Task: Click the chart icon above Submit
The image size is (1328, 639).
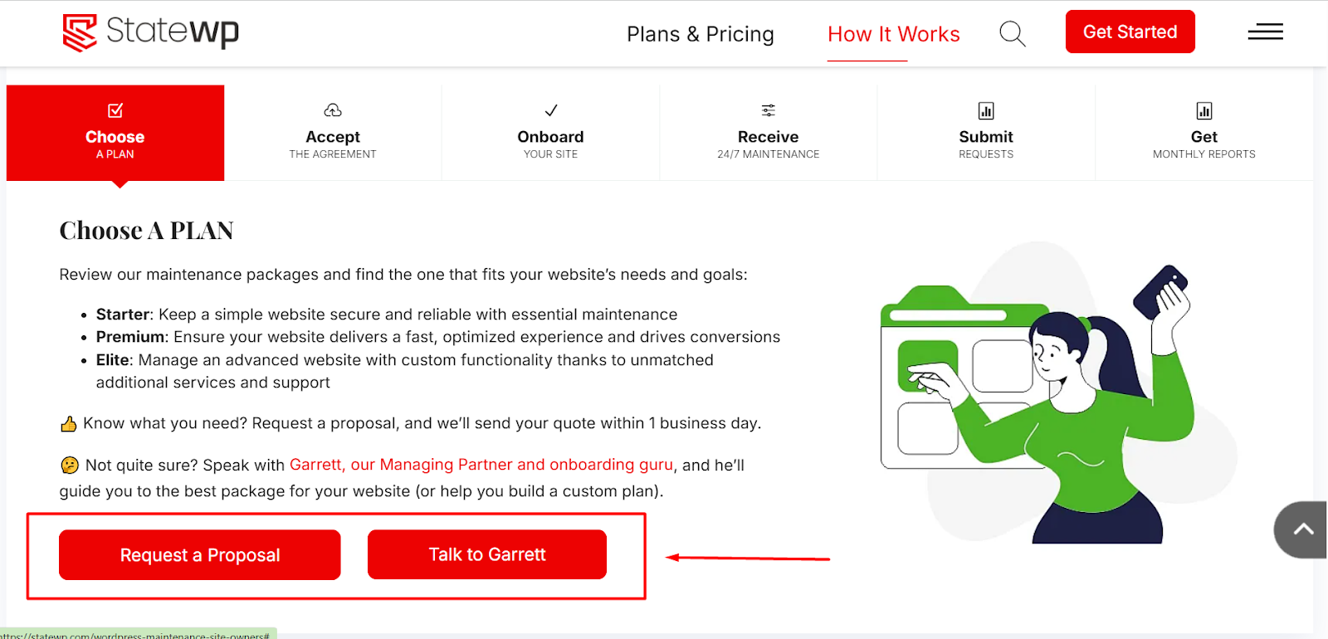Action: click(986, 110)
